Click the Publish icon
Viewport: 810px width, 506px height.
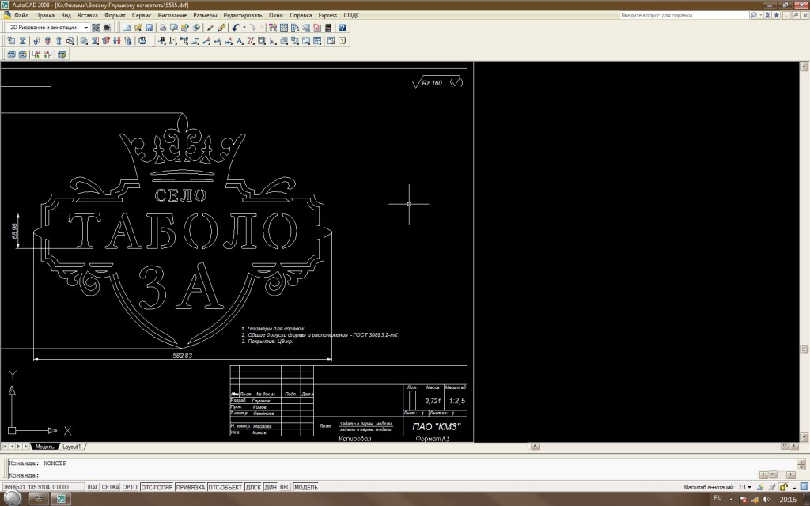[x=184, y=28]
